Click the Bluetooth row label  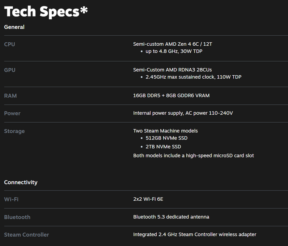point(17,217)
